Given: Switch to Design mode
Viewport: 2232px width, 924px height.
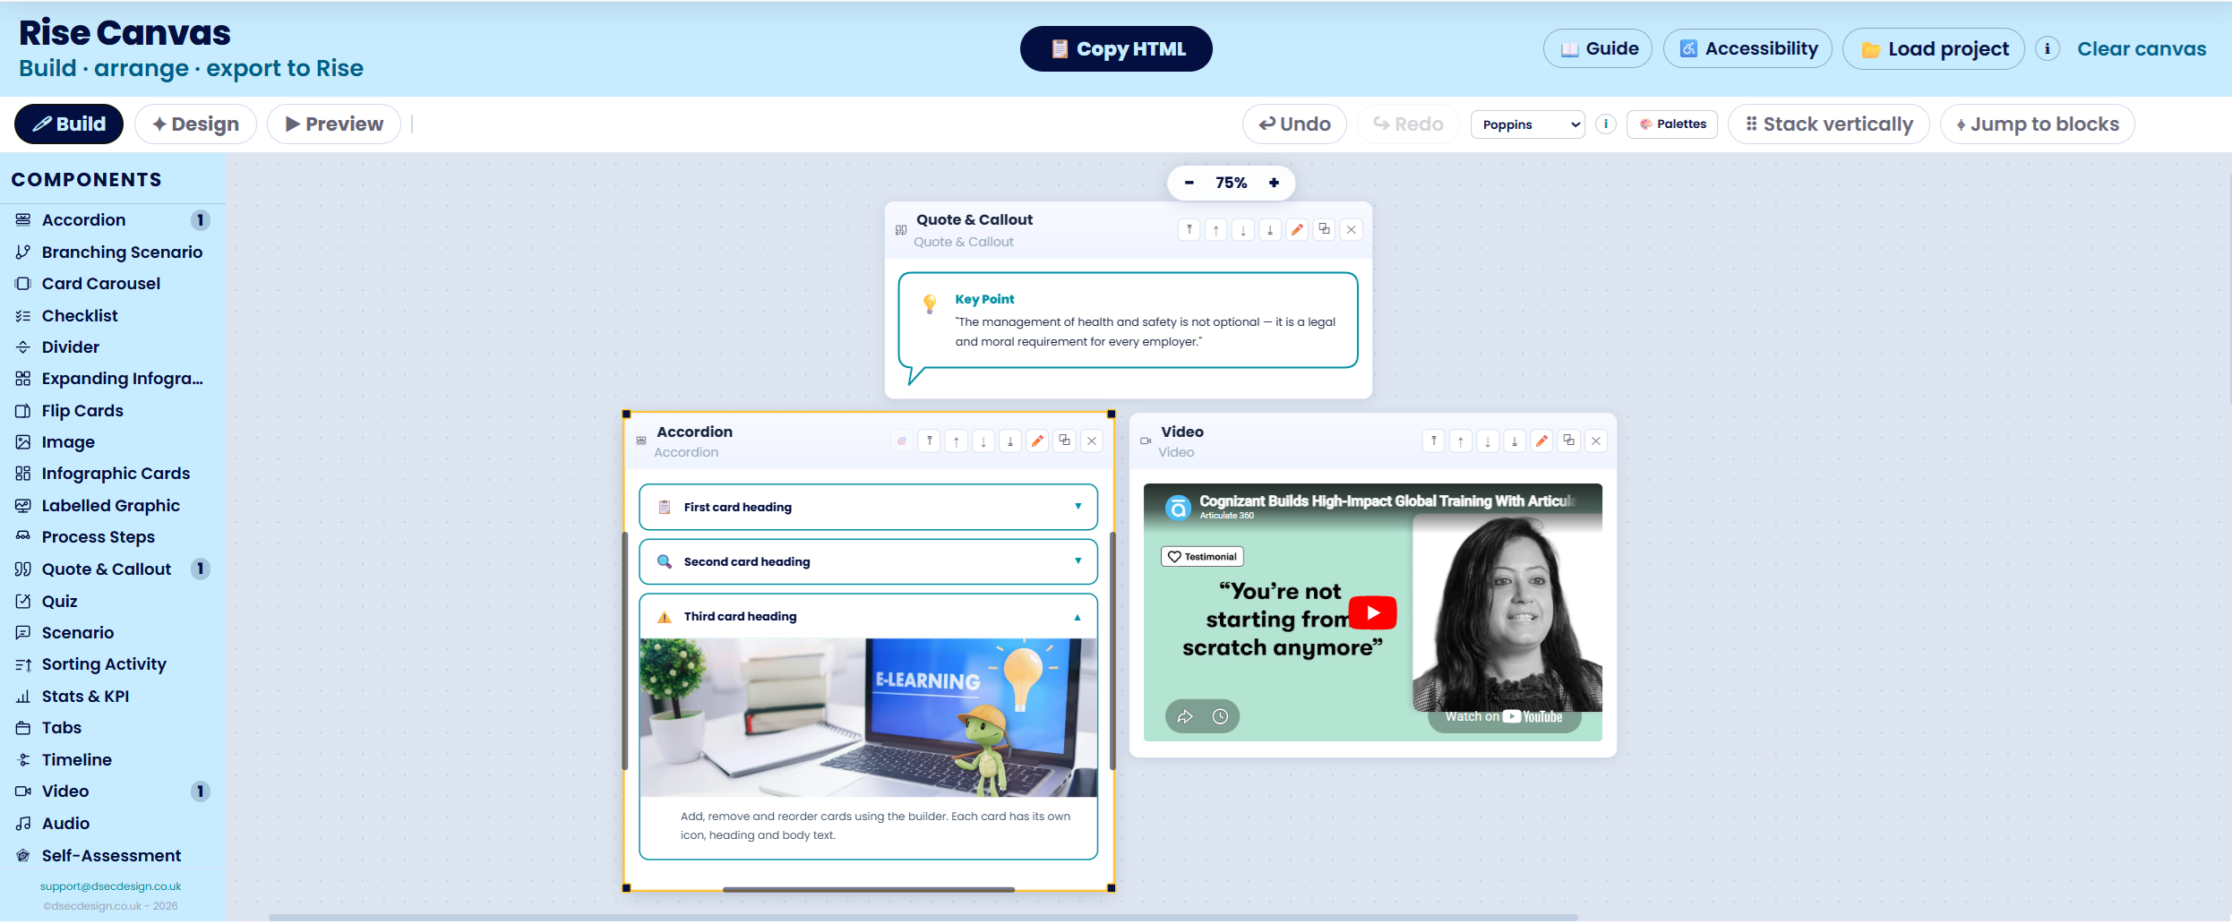Looking at the screenshot, I should point(195,124).
